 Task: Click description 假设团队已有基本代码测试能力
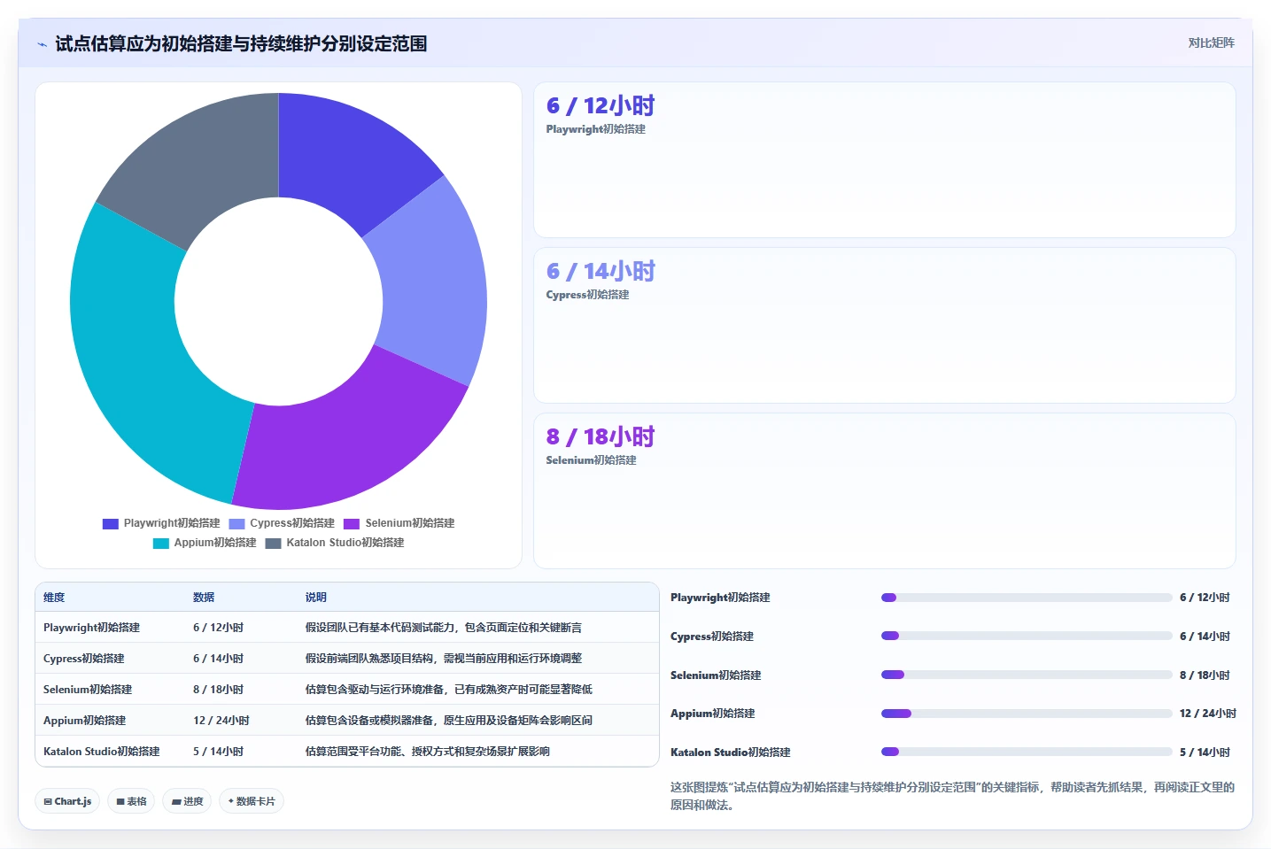click(x=444, y=628)
